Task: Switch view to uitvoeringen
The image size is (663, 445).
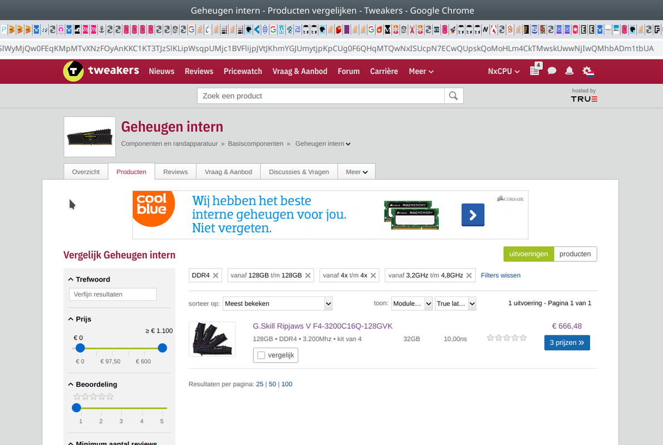Action: pyautogui.click(x=528, y=254)
